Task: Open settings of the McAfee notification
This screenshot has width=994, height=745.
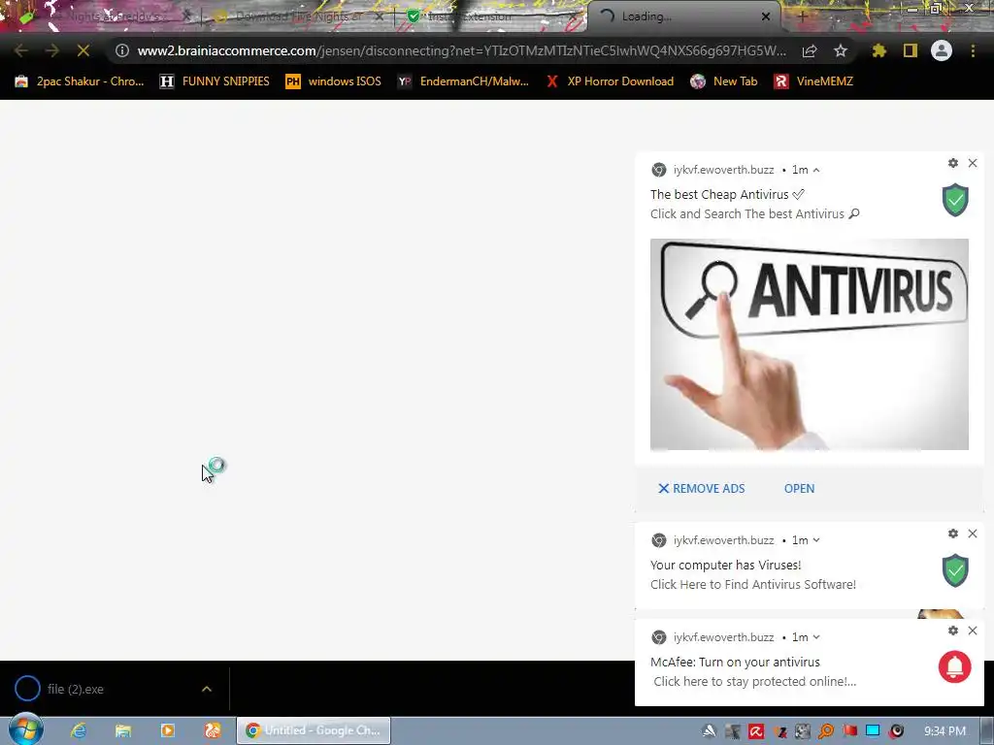Action: 953,631
